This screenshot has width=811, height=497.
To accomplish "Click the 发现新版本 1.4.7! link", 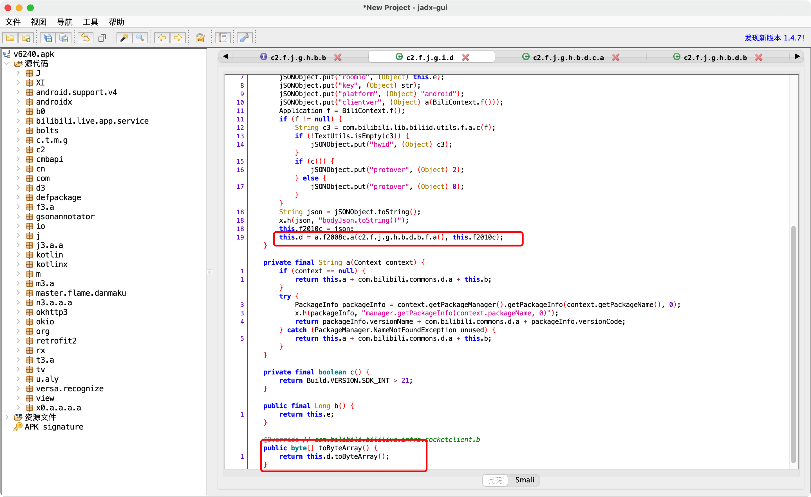I will click(774, 38).
